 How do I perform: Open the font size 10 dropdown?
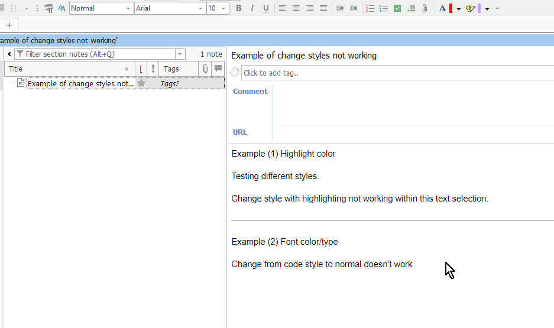pyautogui.click(x=223, y=8)
